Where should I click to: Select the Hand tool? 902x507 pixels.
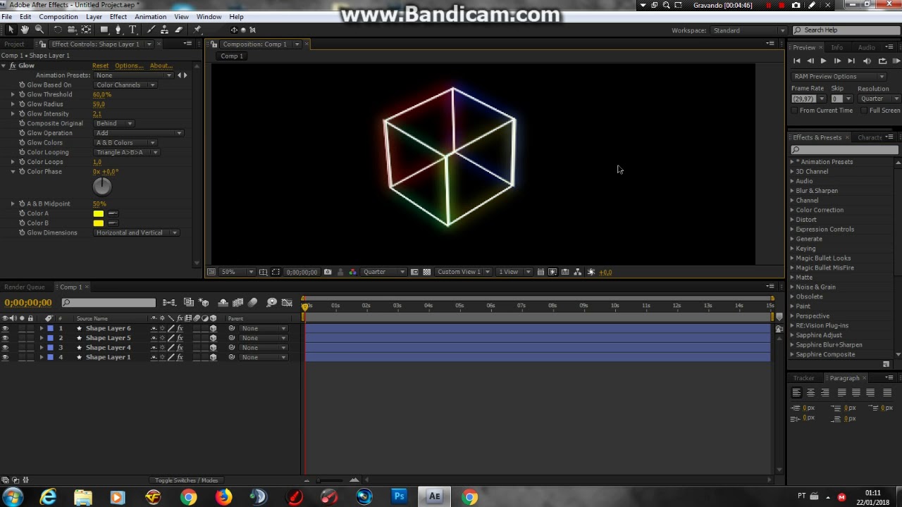(x=25, y=30)
